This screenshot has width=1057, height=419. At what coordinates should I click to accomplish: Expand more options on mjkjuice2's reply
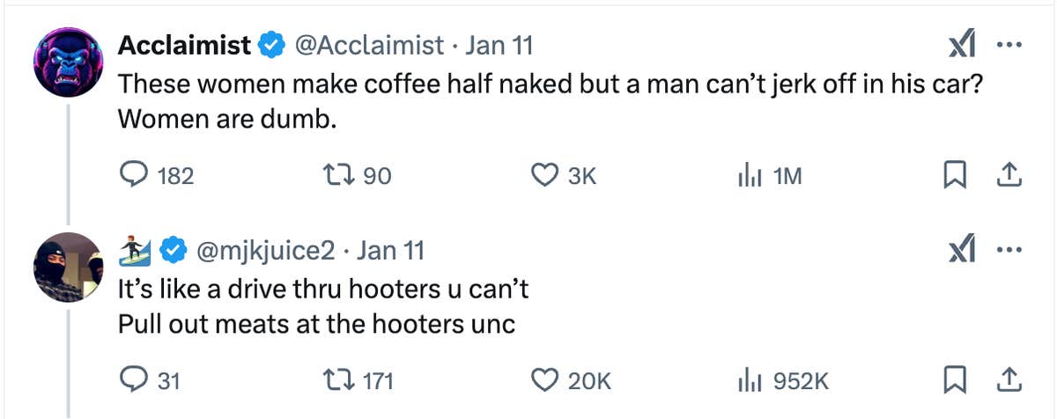click(x=1008, y=251)
